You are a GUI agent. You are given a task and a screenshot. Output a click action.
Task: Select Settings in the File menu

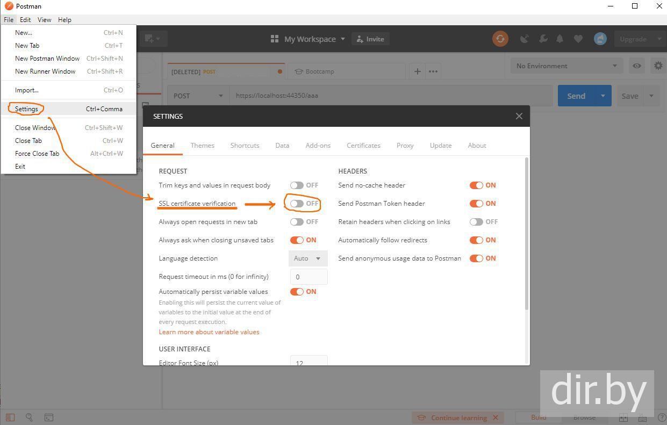pos(69,109)
